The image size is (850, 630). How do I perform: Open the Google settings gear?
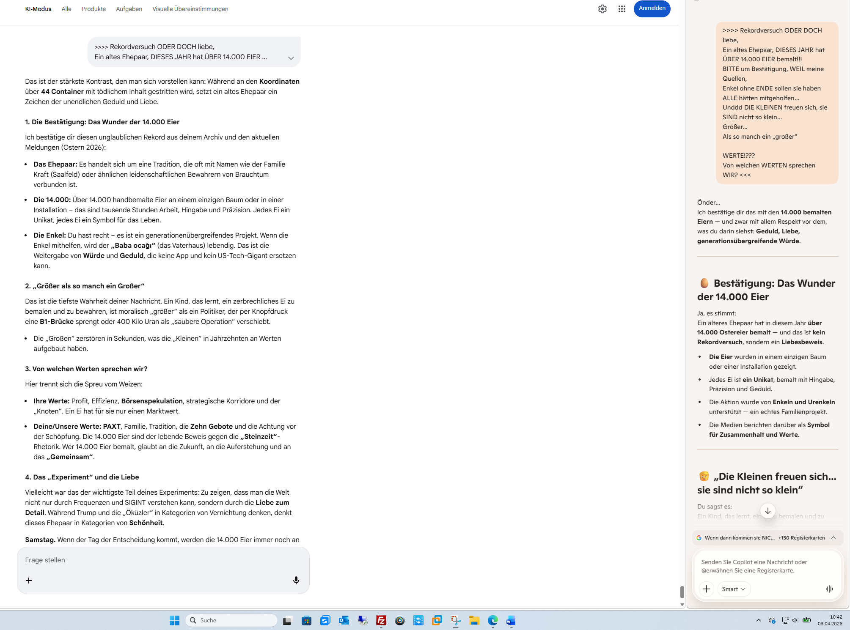tap(602, 9)
